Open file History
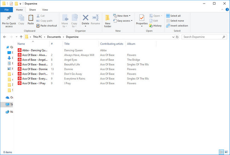 point(155,26)
